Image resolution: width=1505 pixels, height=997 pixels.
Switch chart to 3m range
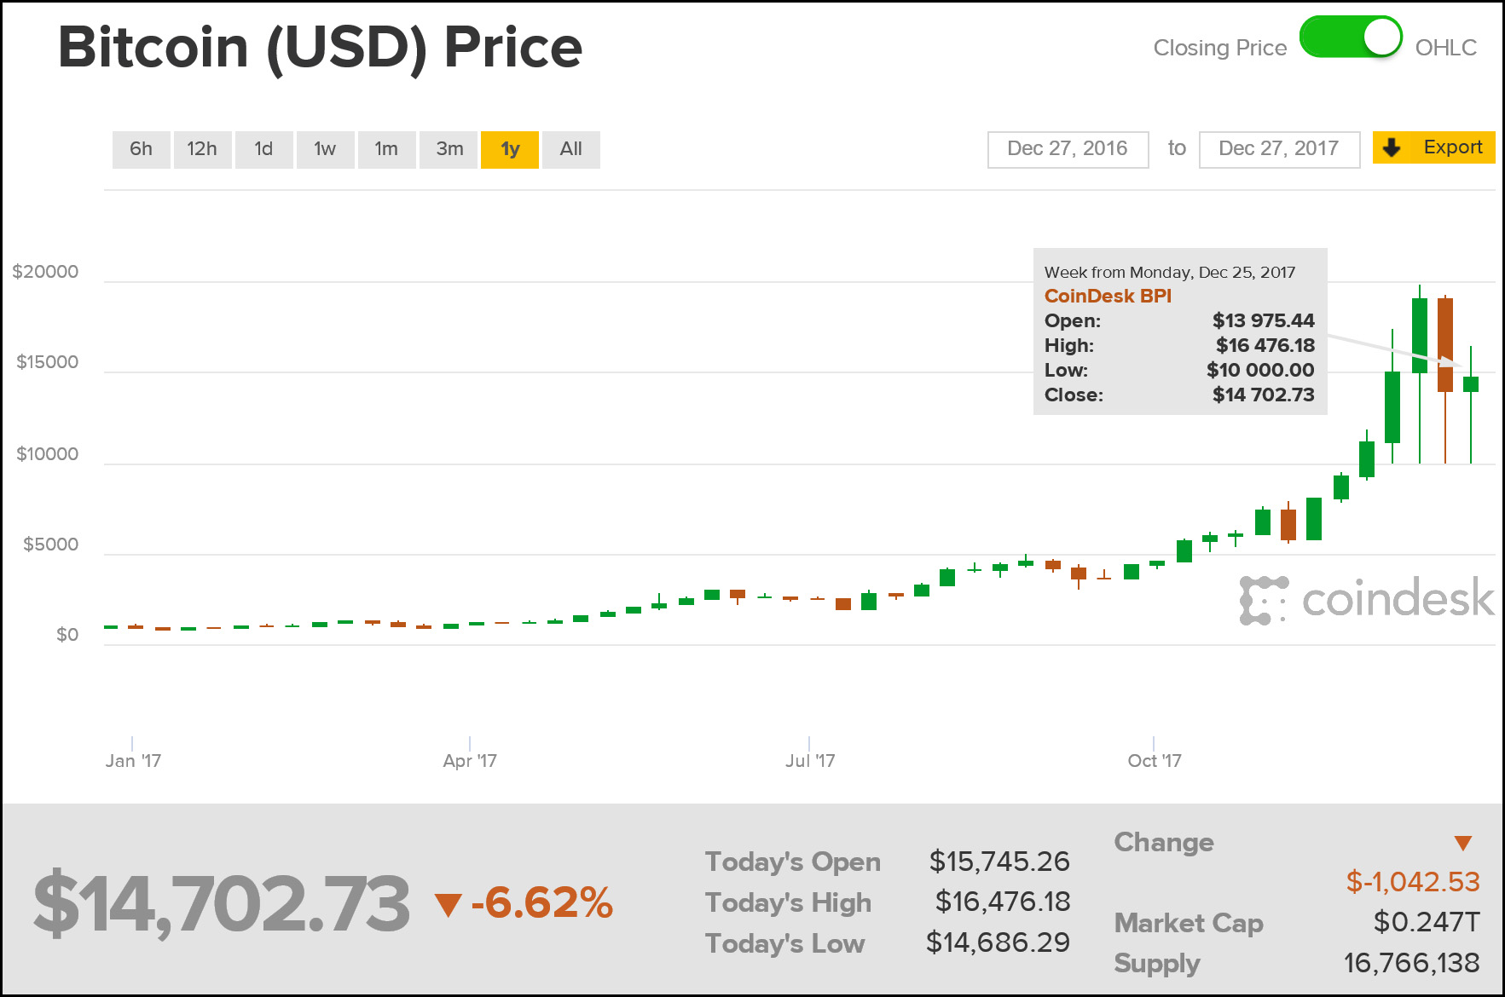point(449,149)
